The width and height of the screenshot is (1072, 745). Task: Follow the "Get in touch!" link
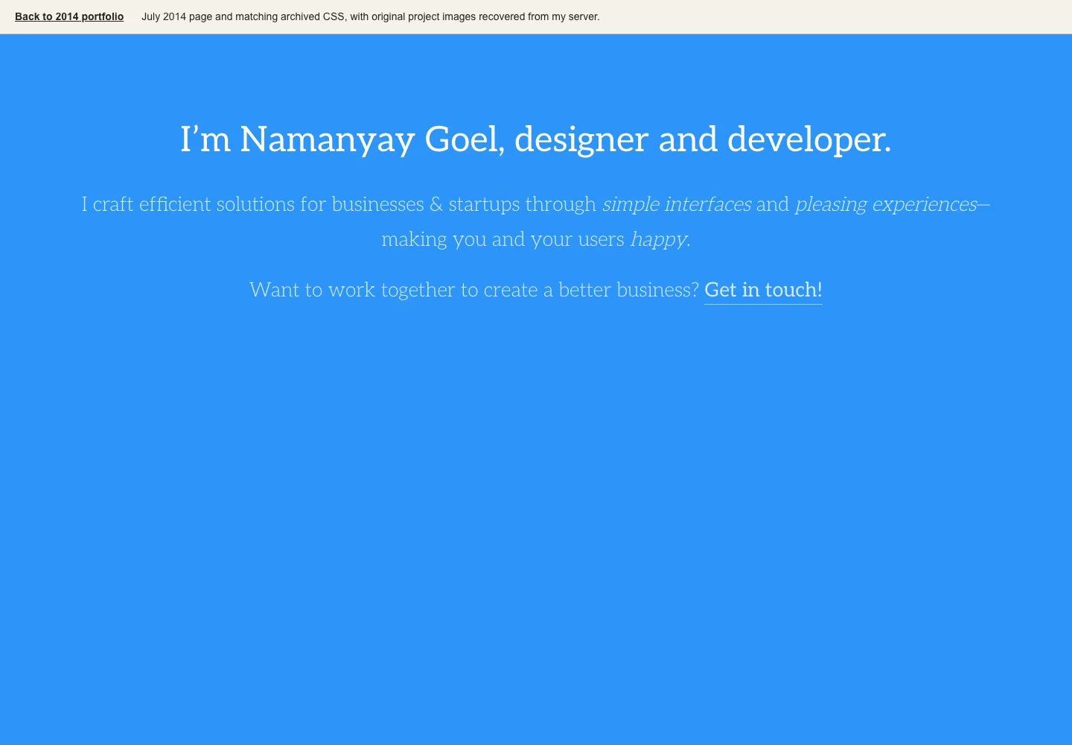click(x=763, y=290)
